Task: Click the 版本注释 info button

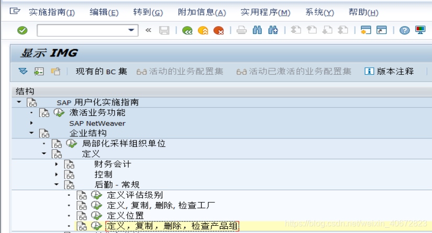Action: point(389,72)
